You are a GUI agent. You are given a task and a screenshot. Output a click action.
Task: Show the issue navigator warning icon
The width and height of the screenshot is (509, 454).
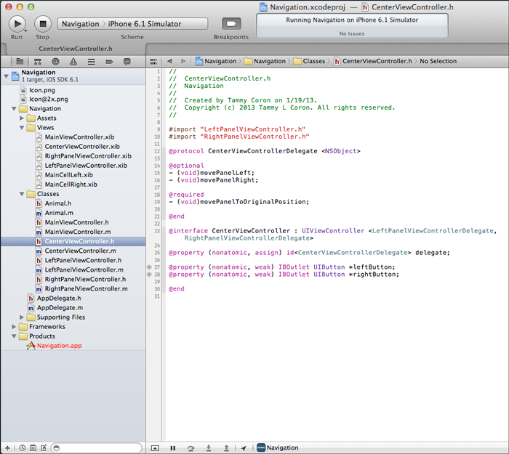click(73, 61)
